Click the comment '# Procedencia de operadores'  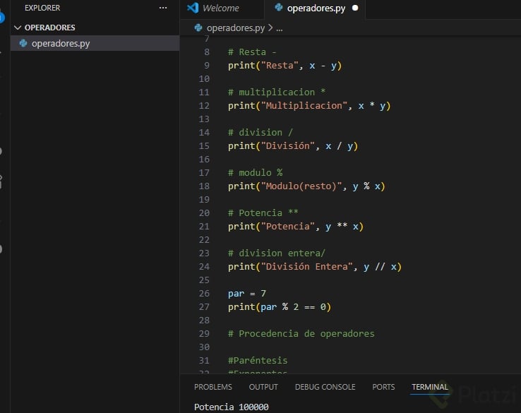[x=301, y=334]
